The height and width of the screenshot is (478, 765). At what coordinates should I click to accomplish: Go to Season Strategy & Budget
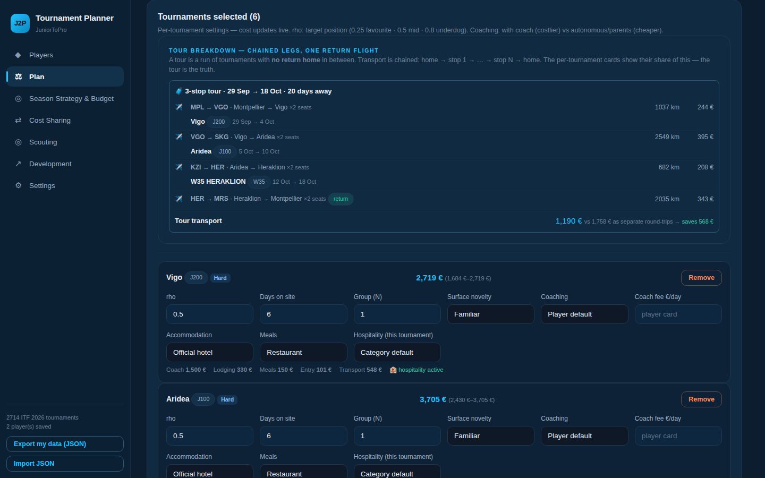coord(65,98)
